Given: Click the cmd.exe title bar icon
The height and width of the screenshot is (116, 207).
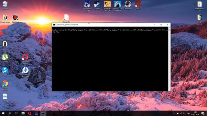Looking at the screenshot, I should point(54,24).
